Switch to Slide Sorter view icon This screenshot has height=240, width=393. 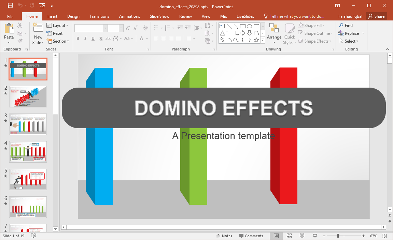click(289, 236)
